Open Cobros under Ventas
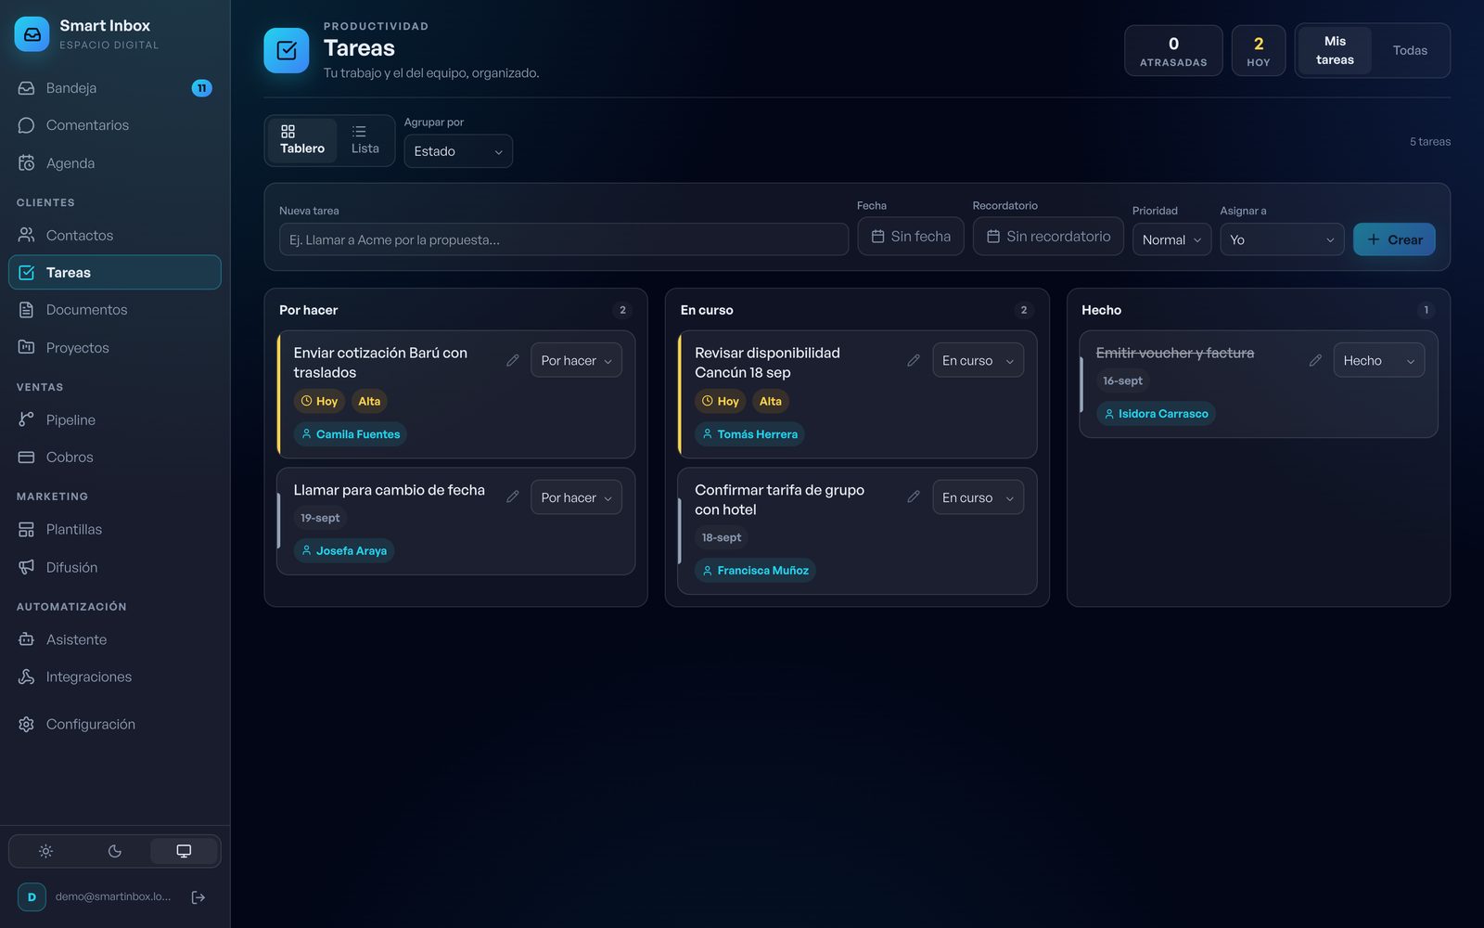Image resolution: width=1484 pixels, height=928 pixels. 115,458
